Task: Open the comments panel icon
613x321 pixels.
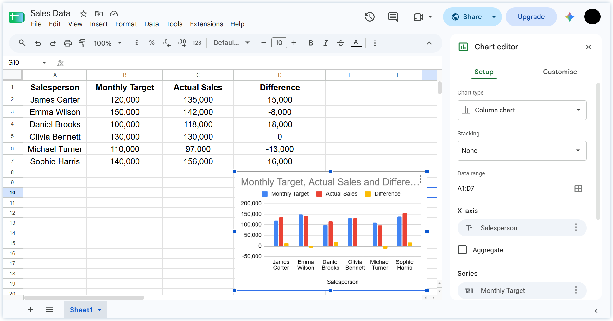Action: point(393,17)
